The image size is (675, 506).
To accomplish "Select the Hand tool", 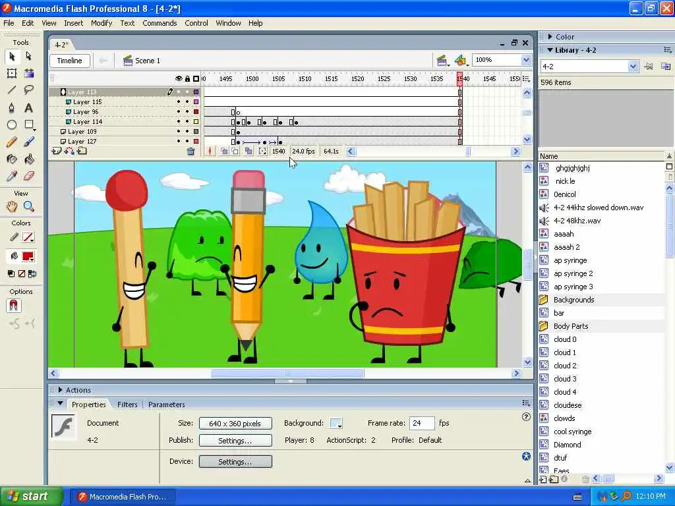I will (x=12, y=206).
